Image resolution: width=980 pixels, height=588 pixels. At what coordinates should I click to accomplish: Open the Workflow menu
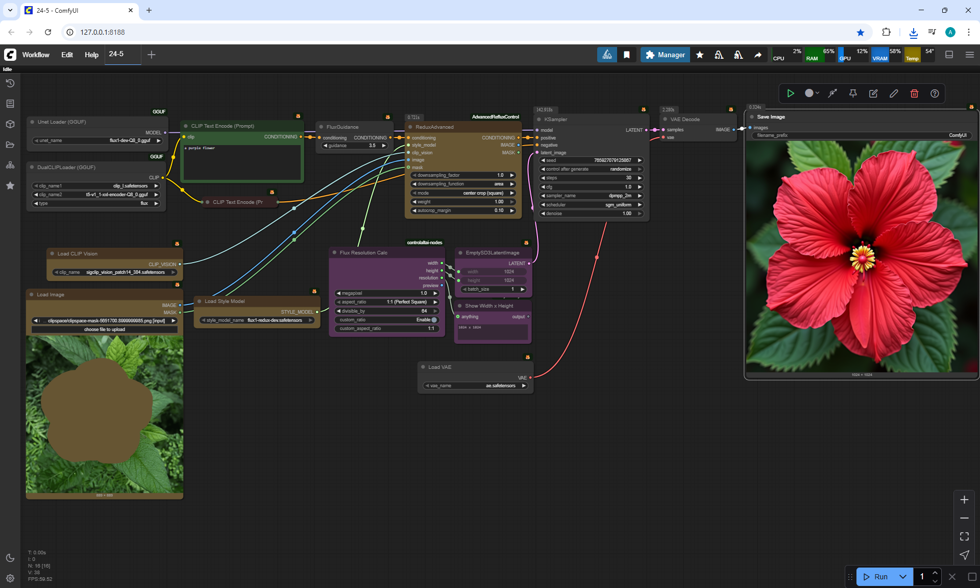tap(36, 55)
